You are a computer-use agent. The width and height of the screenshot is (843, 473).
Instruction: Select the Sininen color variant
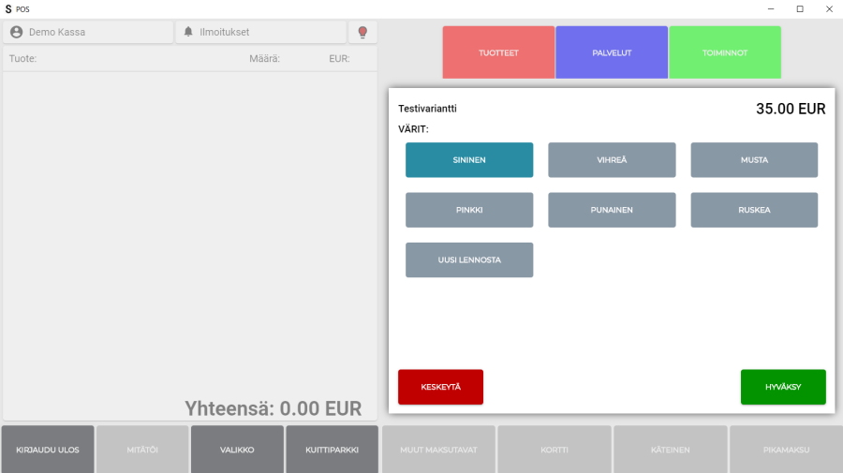tap(469, 160)
